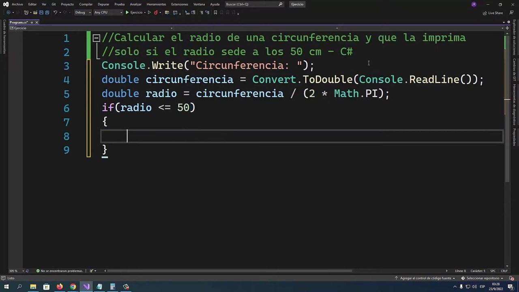Open the Compilar menu
Image resolution: width=519 pixels, height=292 pixels.
point(86,4)
